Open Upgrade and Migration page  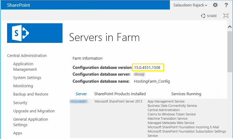point(34,111)
